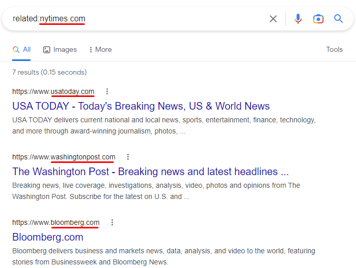The height and width of the screenshot is (268, 356).
Task: Open the USA TODAY headline link
Action: click(x=141, y=106)
